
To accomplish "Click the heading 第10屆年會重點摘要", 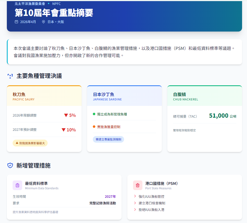I will click(54, 13).
